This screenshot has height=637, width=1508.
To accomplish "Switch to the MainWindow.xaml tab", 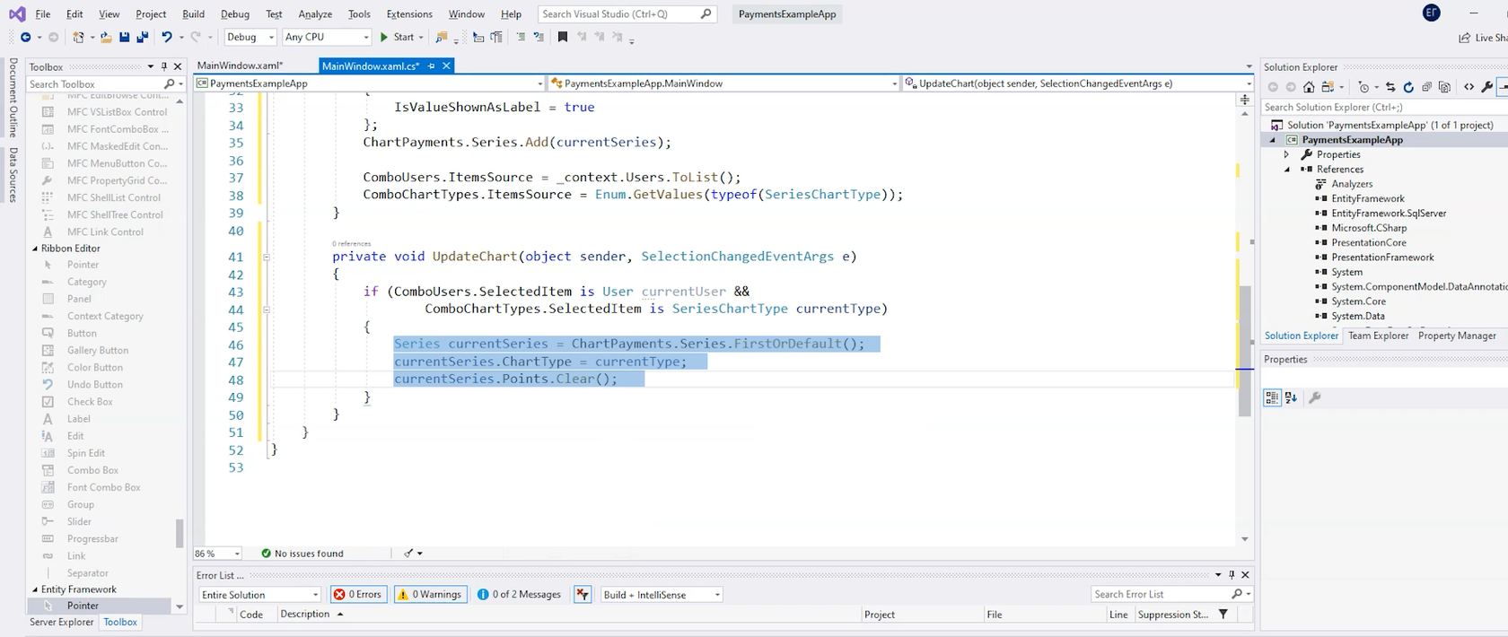I will pyautogui.click(x=240, y=65).
